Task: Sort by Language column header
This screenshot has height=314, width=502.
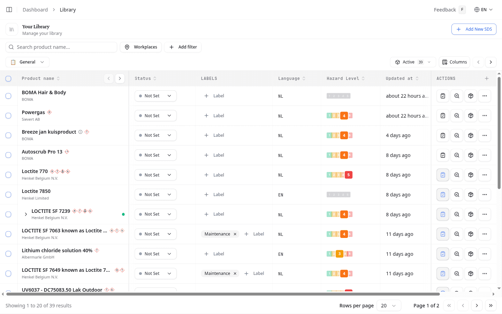Action: point(292,78)
